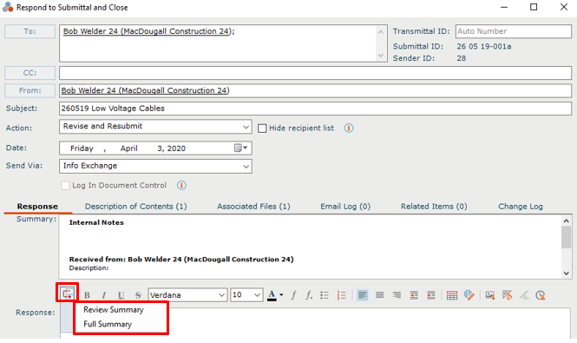Image resolution: width=577 pixels, height=343 pixels.
Task: Switch to Description of Contents (1) tab
Action: (135, 207)
